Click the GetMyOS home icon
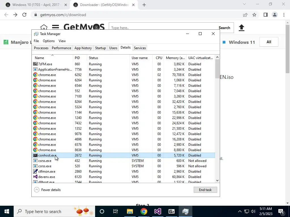The width and height of the screenshot is (290, 217). (x=44, y=27)
